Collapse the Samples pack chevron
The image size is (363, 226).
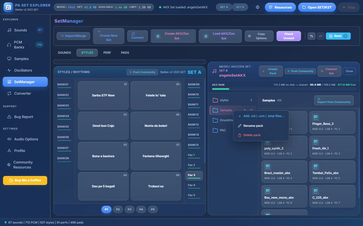tap(251, 110)
